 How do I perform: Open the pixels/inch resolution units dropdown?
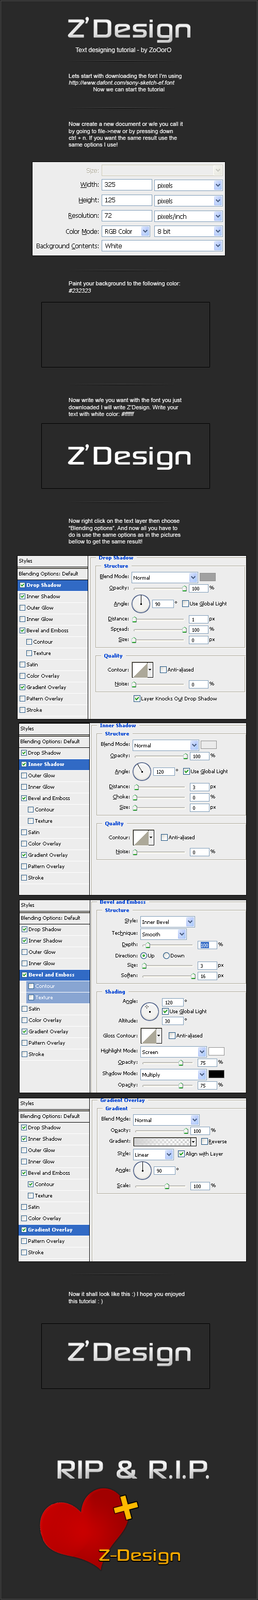pyautogui.click(x=188, y=216)
